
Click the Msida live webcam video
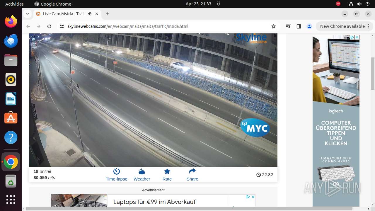point(153,100)
